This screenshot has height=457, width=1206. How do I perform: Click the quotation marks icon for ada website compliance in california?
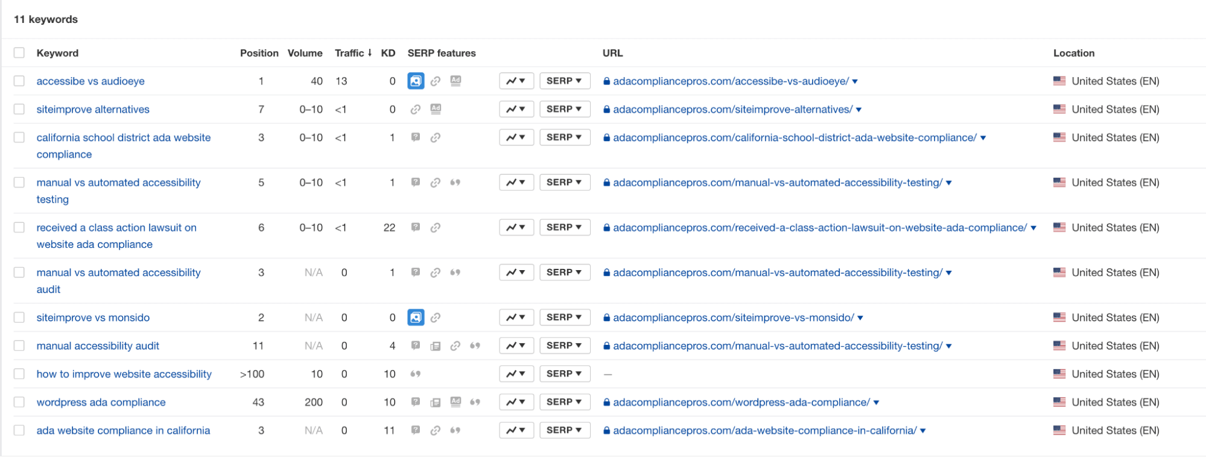455,430
